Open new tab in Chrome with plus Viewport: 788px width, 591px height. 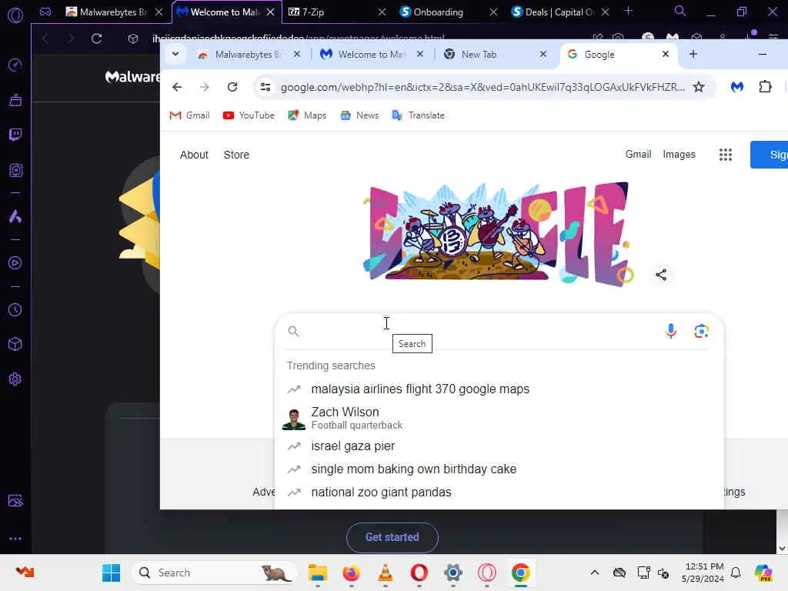pyautogui.click(x=693, y=55)
